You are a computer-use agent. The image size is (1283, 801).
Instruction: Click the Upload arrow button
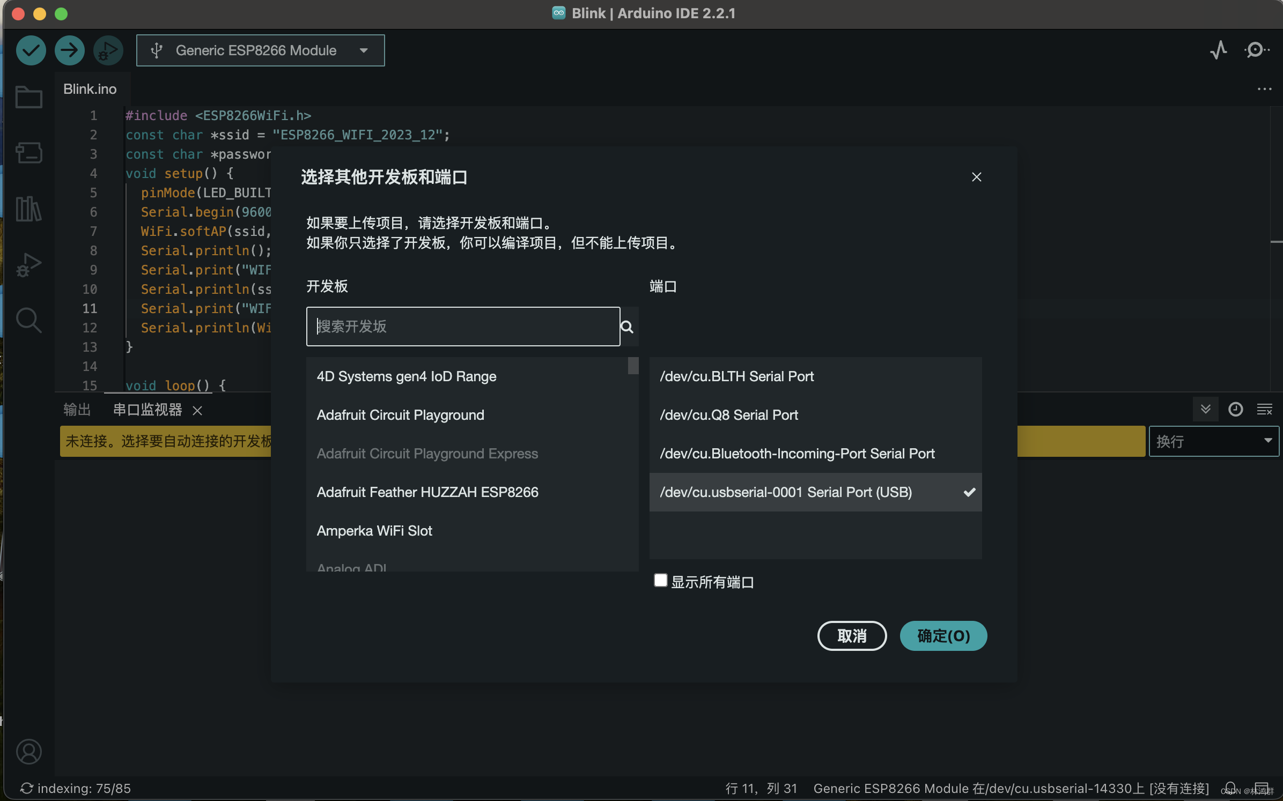70,50
